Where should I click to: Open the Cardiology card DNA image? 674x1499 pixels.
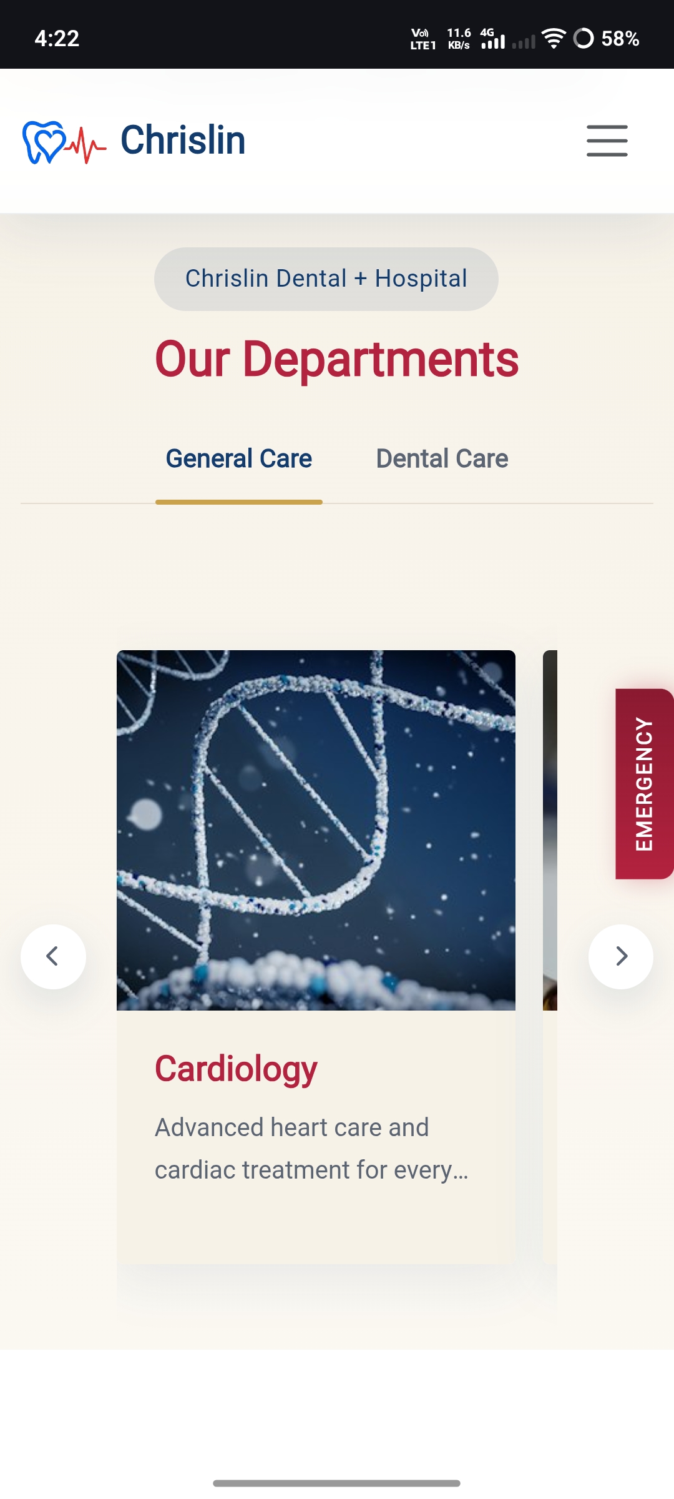[316, 830]
